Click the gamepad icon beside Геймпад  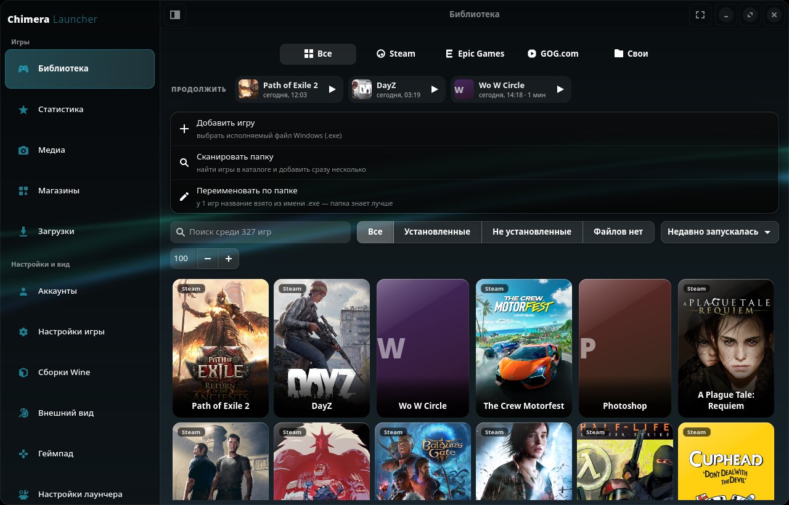(x=23, y=454)
